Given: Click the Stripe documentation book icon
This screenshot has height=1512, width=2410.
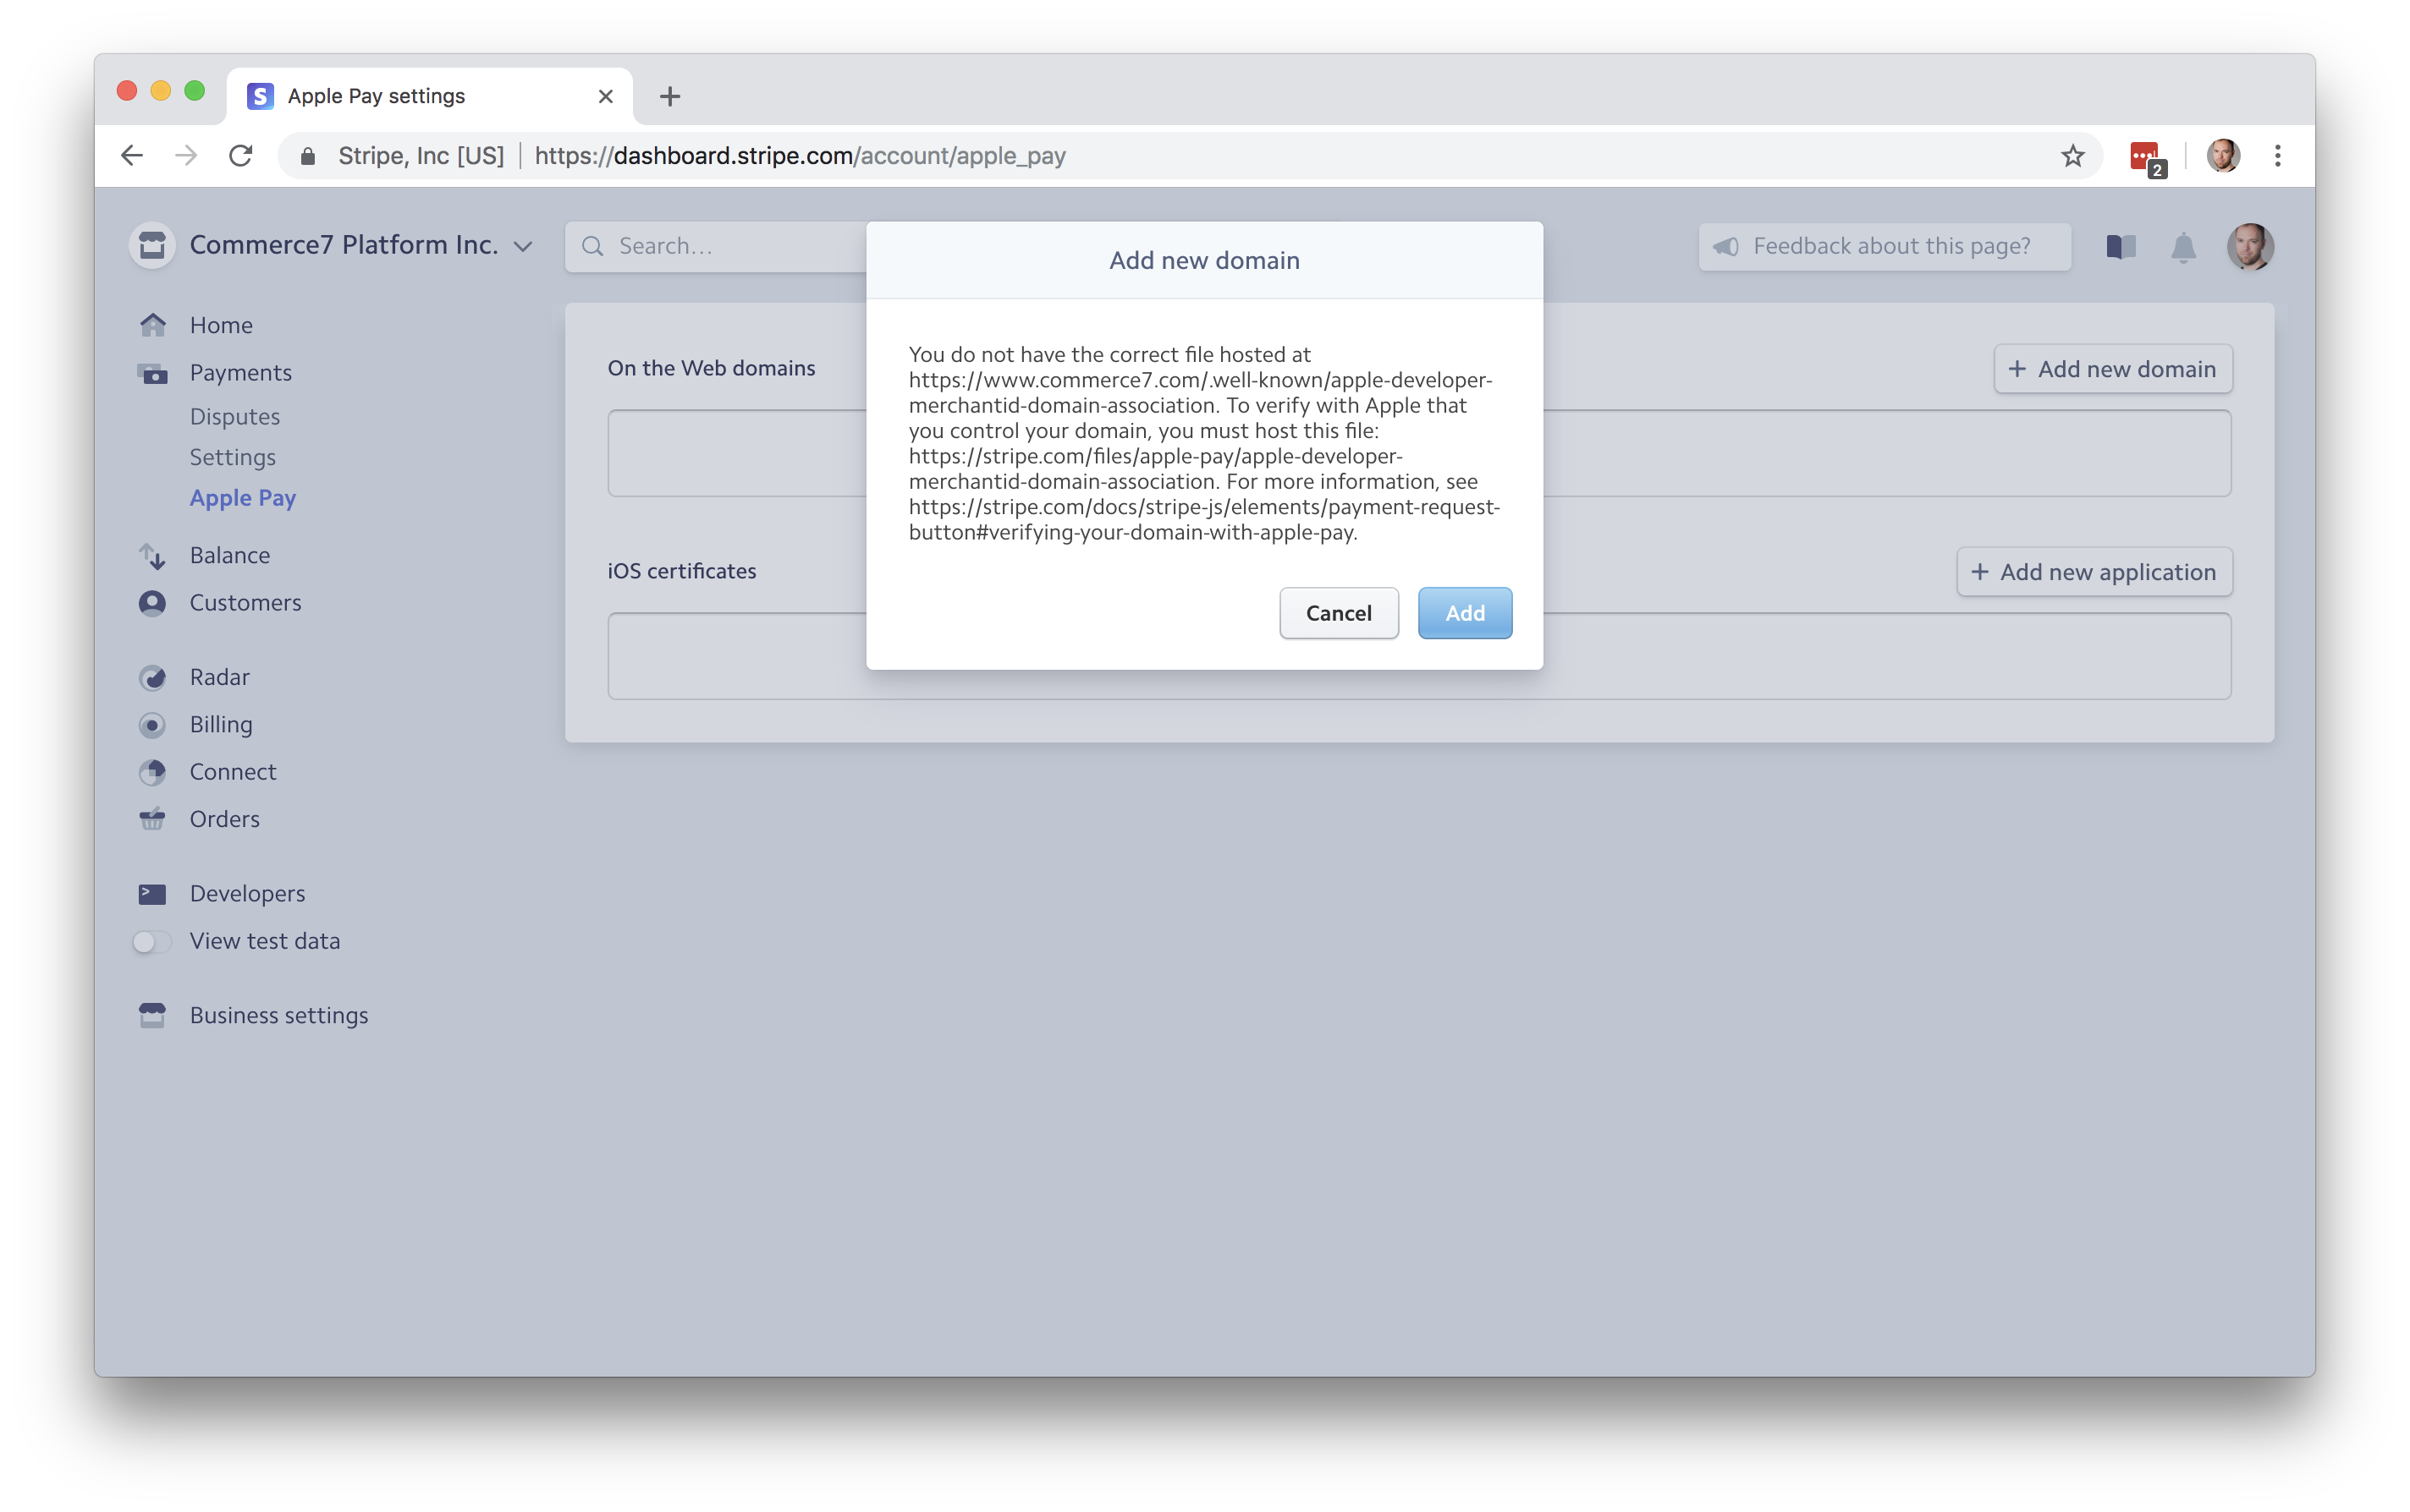Looking at the screenshot, I should tap(2120, 246).
